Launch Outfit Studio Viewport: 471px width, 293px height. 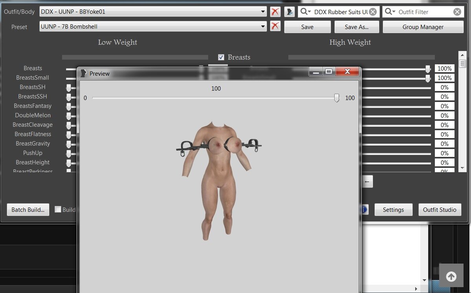(440, 209)
